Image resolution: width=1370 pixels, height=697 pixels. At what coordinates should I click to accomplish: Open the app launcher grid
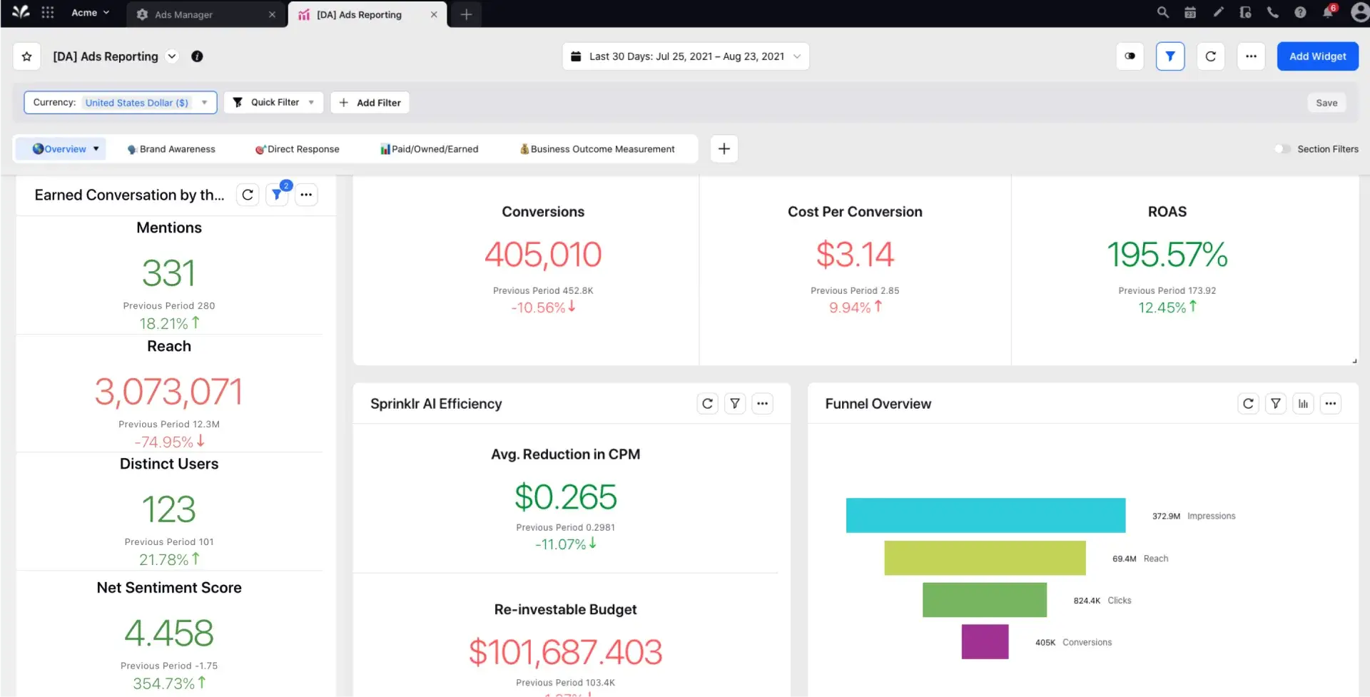(x=48, y=12)
